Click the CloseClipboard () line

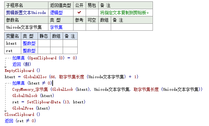[x=22, y=114]
